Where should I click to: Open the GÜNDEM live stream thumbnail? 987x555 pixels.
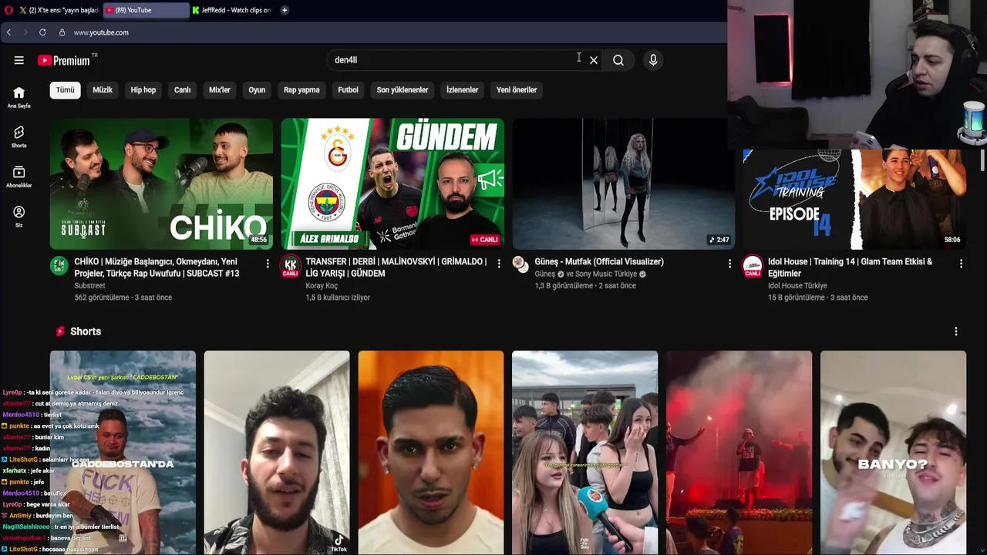tap(392, 183)
